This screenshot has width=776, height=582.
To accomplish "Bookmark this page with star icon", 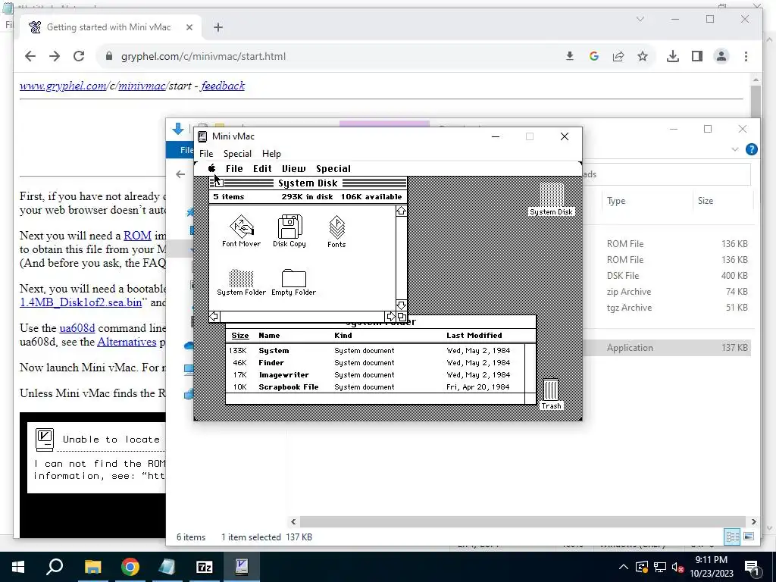I will click(x=643, y=56).
